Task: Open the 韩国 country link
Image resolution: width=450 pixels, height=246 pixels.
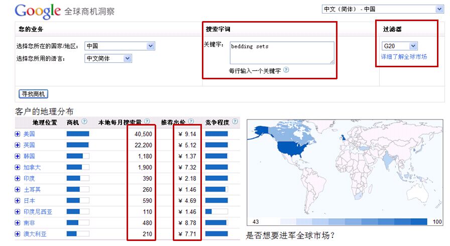Action: point(29,156)
